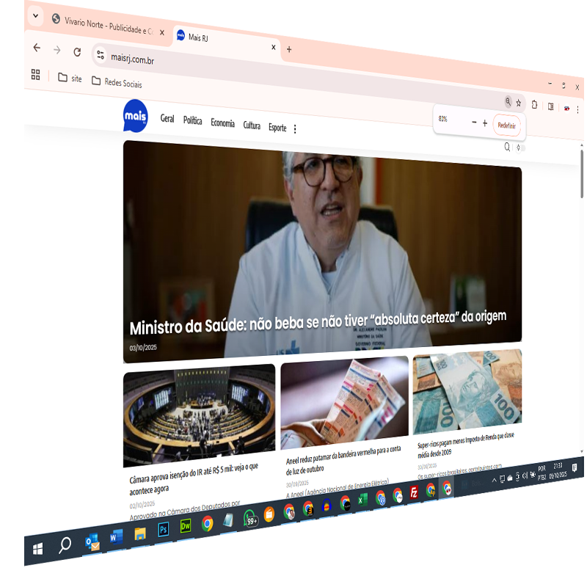
Task: Open the apps grid in bookmarks bar
Action: point(35,75)
